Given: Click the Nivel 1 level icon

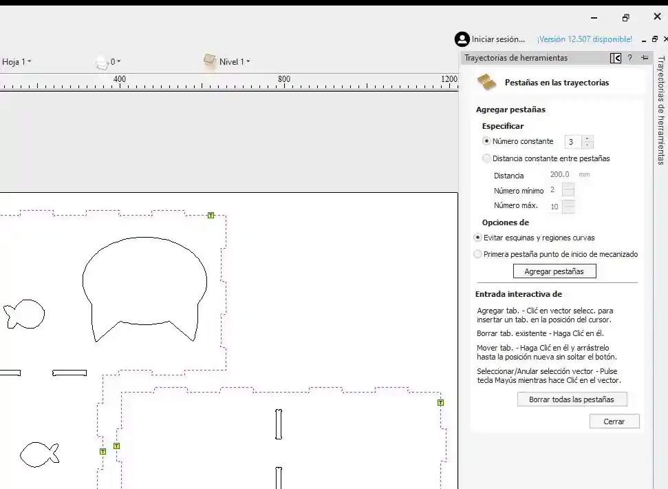Looking at the screenshot, I should 210,61.
